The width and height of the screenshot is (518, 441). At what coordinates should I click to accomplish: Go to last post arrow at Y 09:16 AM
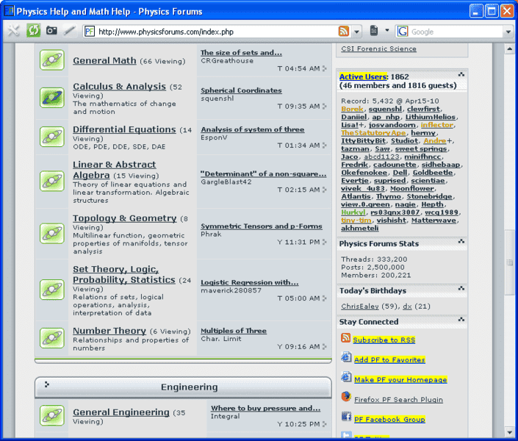325,346
